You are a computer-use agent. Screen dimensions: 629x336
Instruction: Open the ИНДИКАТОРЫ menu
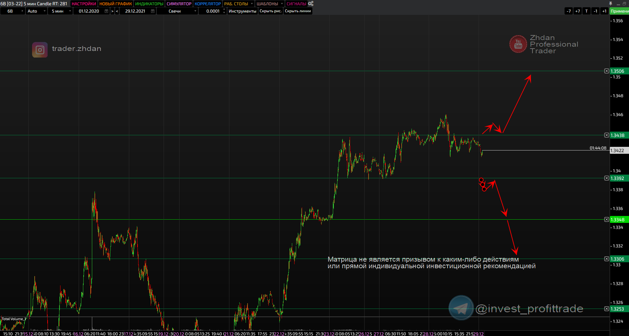tap(149, 4)
